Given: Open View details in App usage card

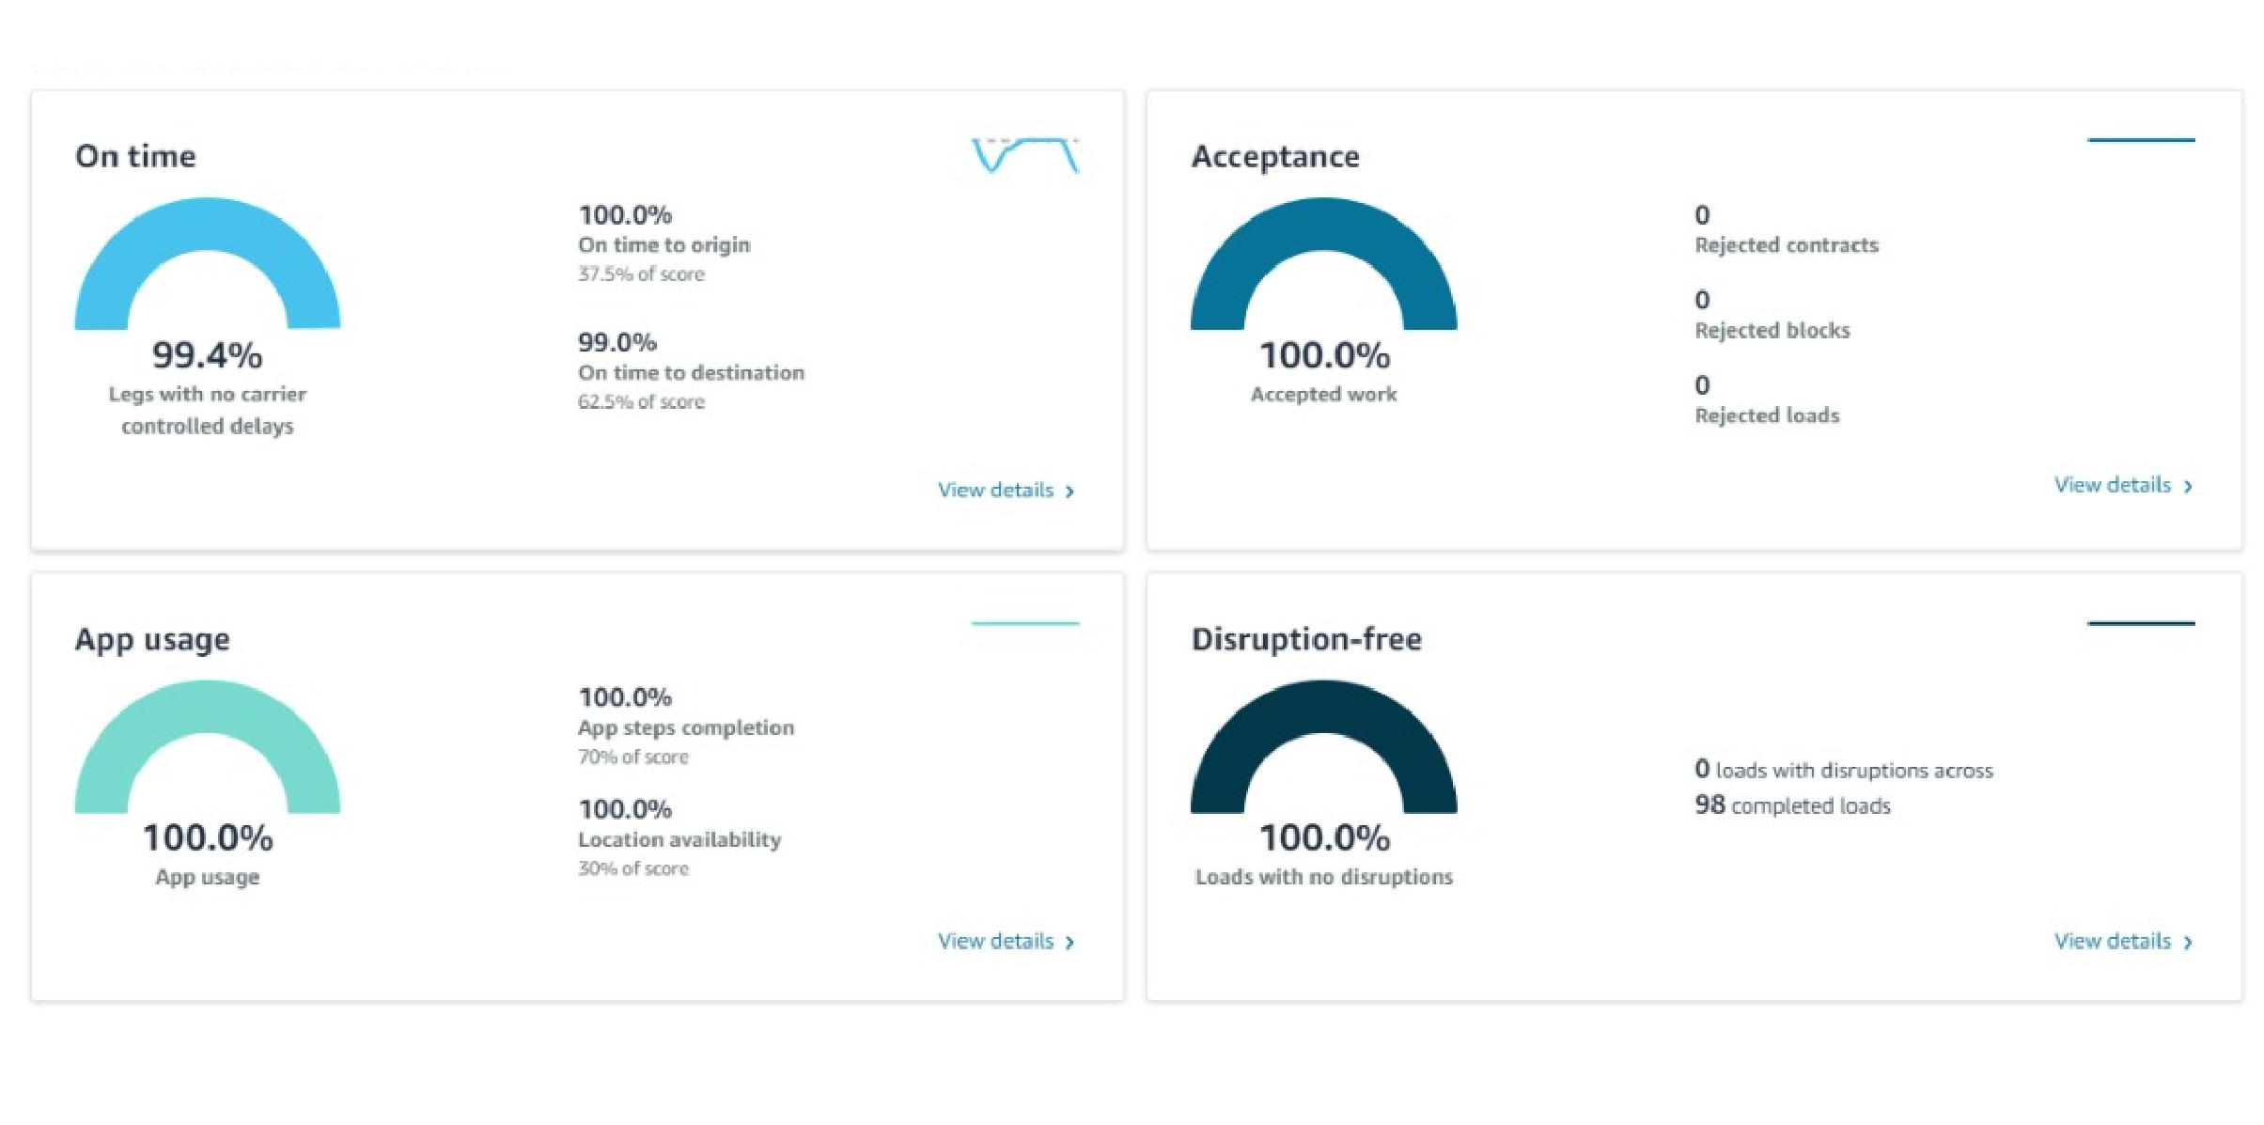Looking at the screenshot, I should pos(1005,942).
